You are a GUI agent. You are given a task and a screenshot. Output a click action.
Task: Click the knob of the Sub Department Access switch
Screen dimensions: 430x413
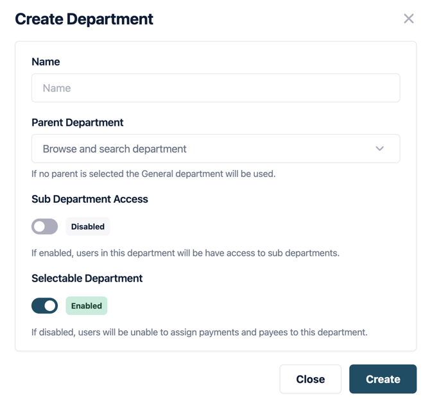pos(39,226)
